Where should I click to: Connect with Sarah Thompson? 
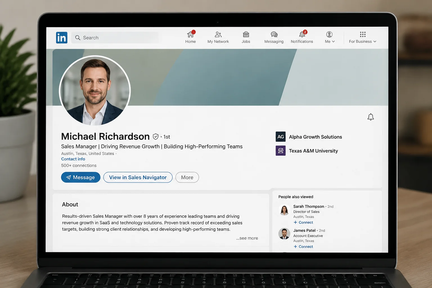303,222
